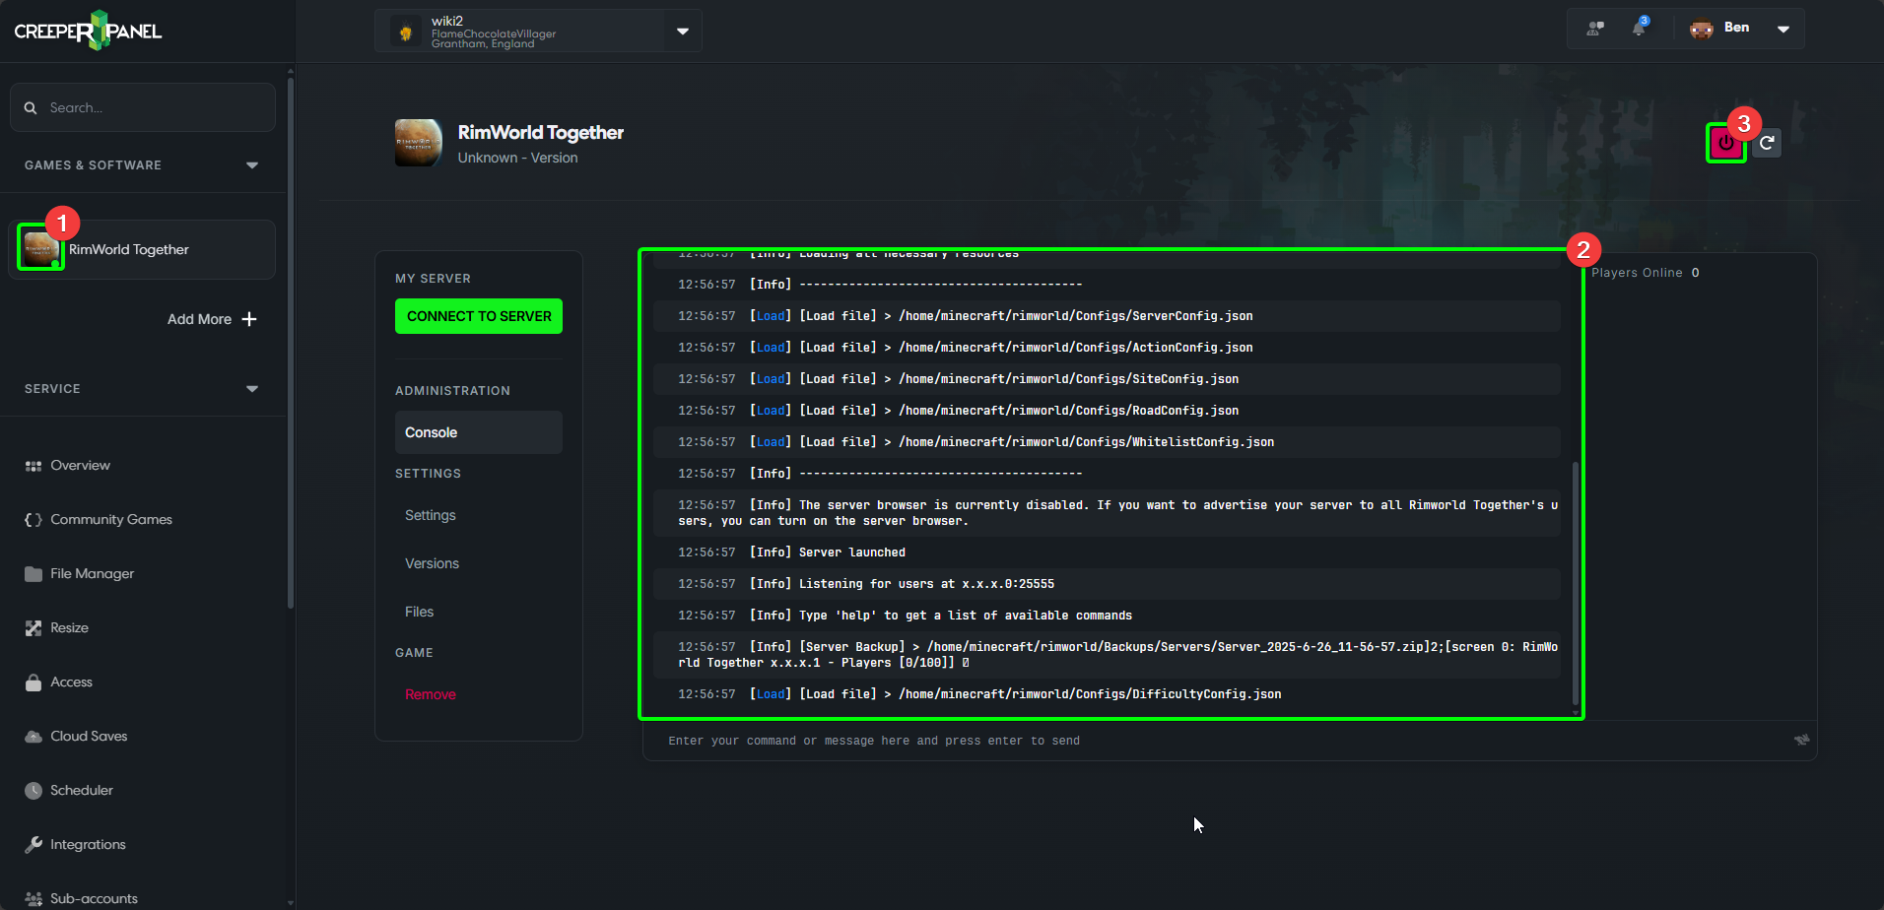Open the Integrations link
The width and height of the screenshot is (1884, 910).
(x=88, y=845)
